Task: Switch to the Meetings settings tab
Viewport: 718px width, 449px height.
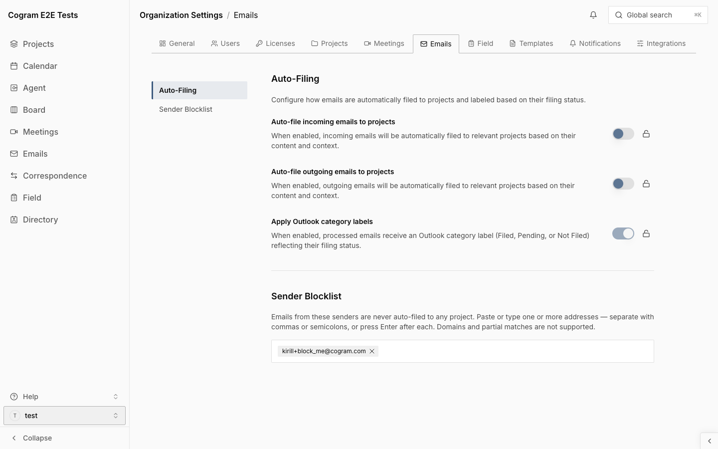Action: pyautogui.click(x=384, y=43)
